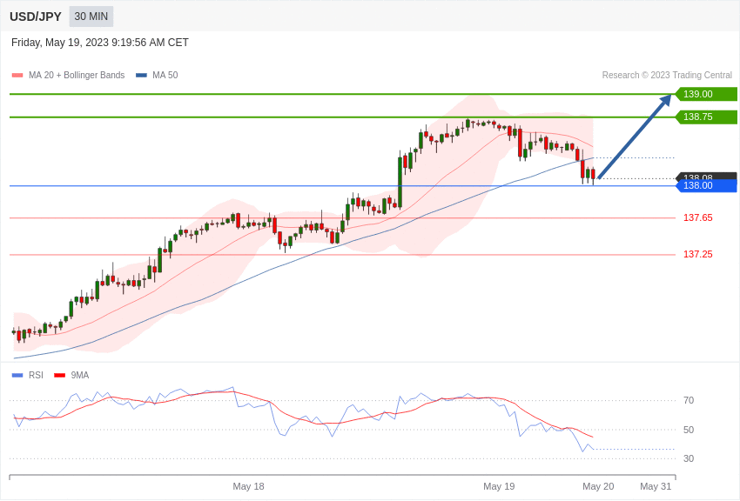Select May 19 on the time axis
The height and width of the screenshot is (501, 740).
coord(499,486)
